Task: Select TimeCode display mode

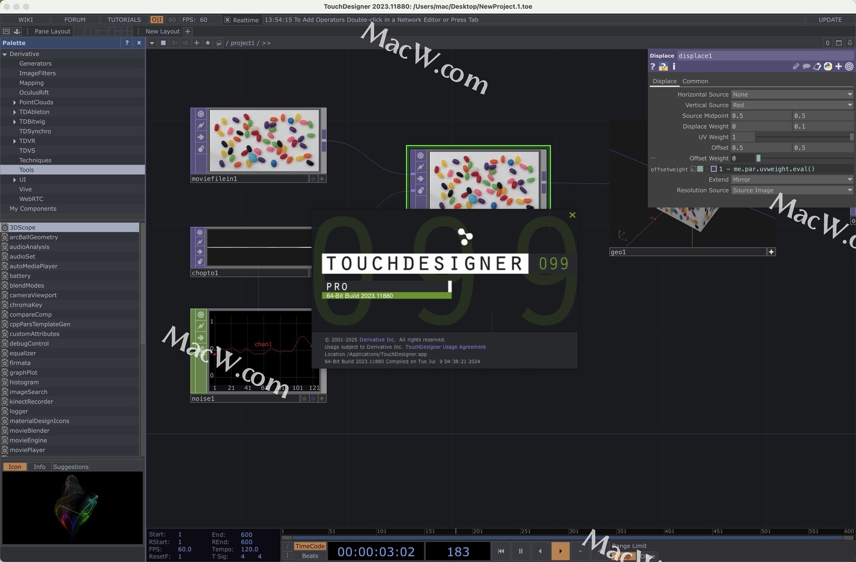Action: pyautogui.click(x=310, y=546)
